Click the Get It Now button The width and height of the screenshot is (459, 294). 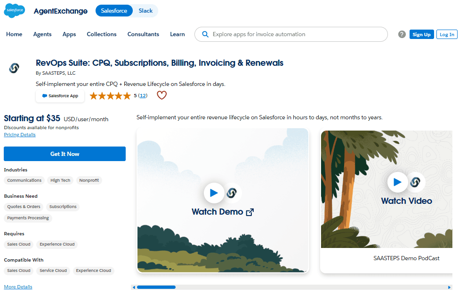pyautogui.click(x=64, y=154)
